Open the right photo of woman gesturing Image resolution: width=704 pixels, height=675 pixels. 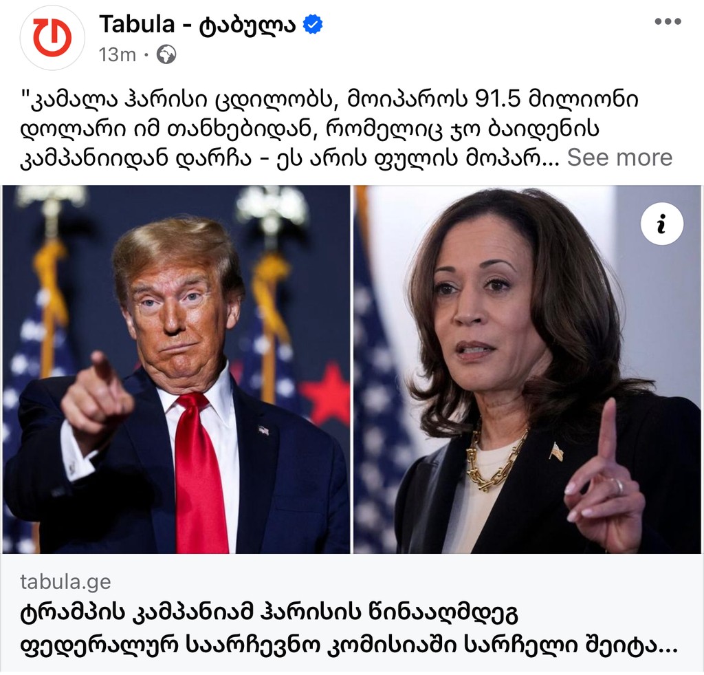tap(527, 369)
